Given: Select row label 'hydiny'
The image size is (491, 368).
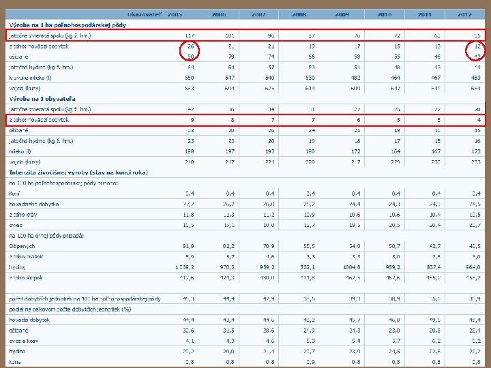Looking at the screenshot, I should click(x=17, y=267).
